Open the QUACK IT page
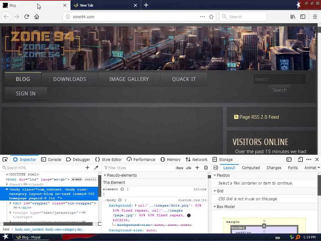 (x=184, y=79)
